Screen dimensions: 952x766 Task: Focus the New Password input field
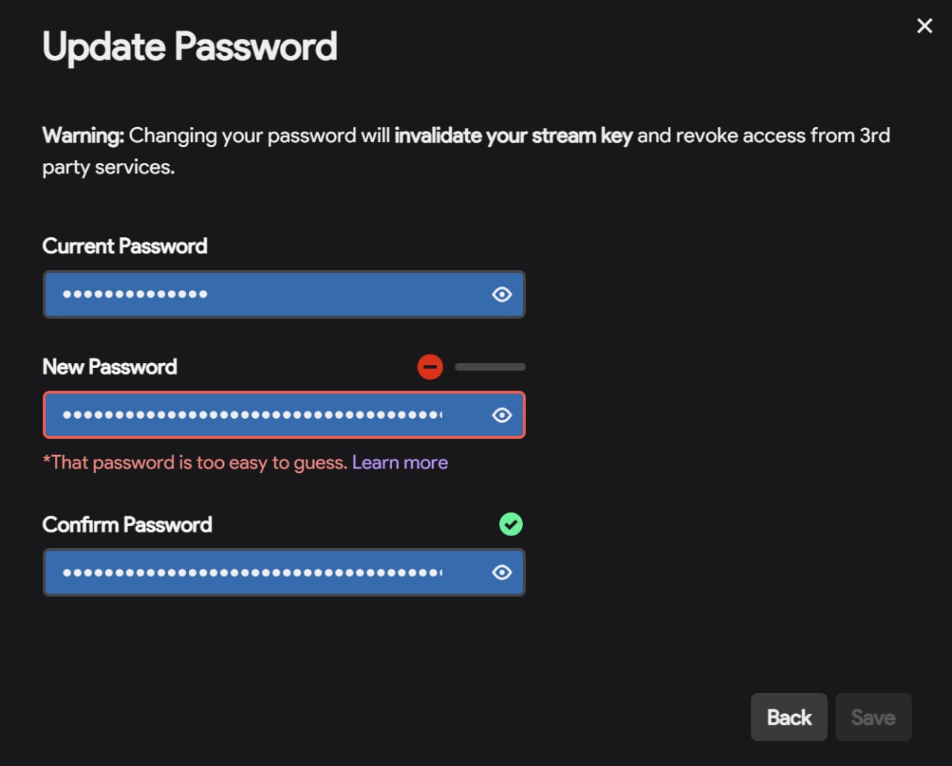[x=284, y=415]
